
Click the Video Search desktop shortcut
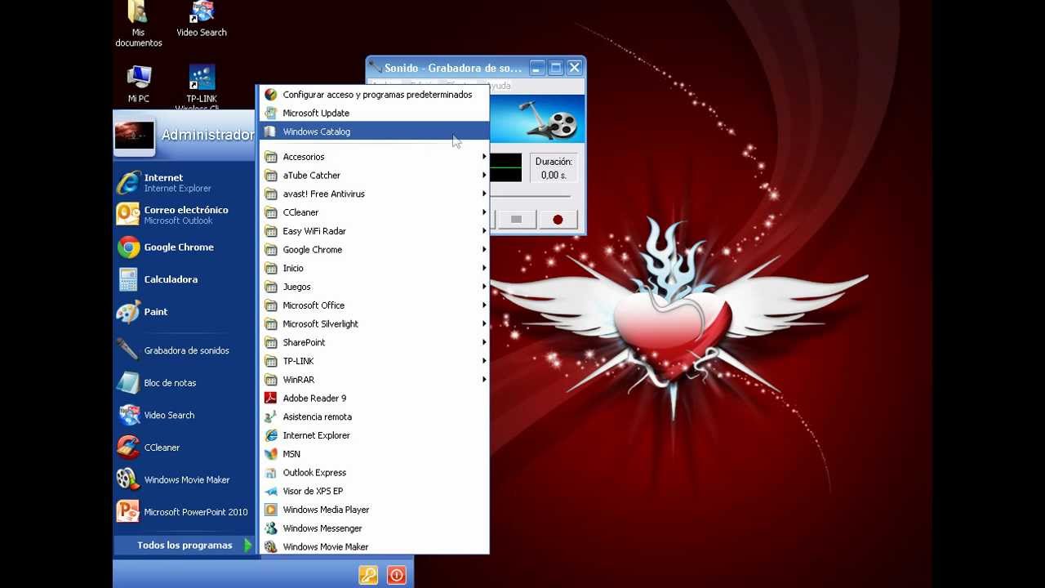202,20
